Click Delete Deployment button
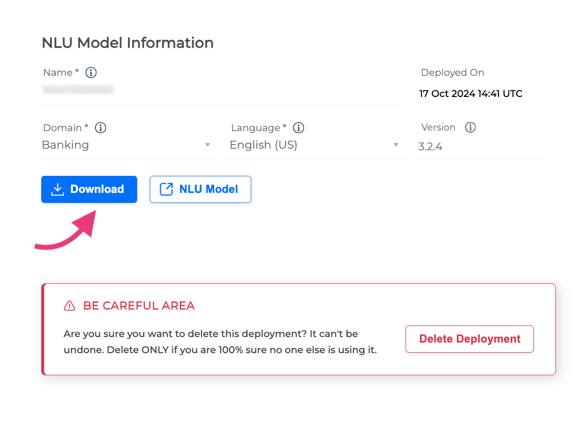Viewport: 585px width, 425px height. click(x=469, y=339)
